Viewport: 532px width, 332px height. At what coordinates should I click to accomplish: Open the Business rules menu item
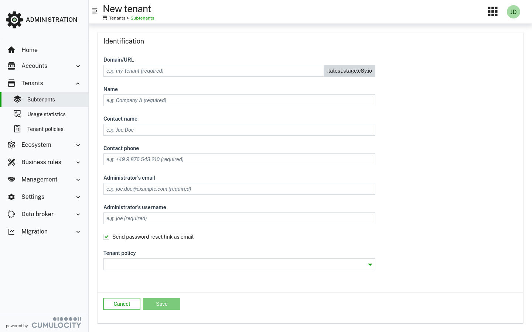[41, 162]
